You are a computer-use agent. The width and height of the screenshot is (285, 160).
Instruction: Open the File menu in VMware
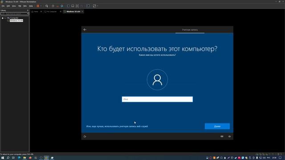(x=3, y=6)
